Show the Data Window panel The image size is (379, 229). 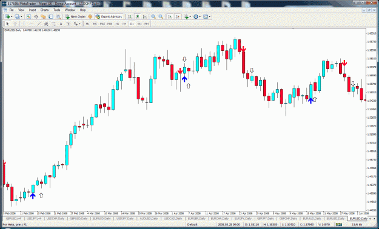[36, 17]
